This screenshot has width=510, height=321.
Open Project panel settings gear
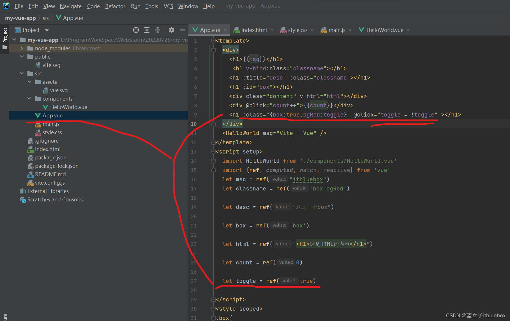coord(172,30)
